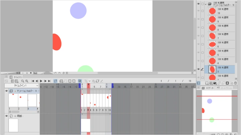Zoom in the timeline view

[27, 81]
